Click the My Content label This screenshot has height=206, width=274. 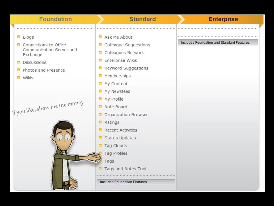(x=116, y=84)
